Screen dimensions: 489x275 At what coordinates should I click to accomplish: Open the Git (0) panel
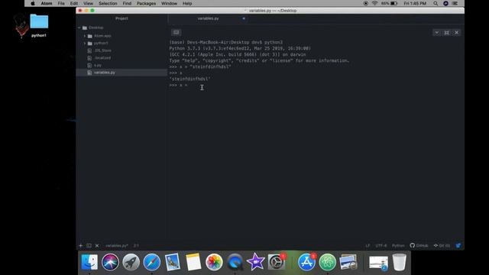click(442, 246)
